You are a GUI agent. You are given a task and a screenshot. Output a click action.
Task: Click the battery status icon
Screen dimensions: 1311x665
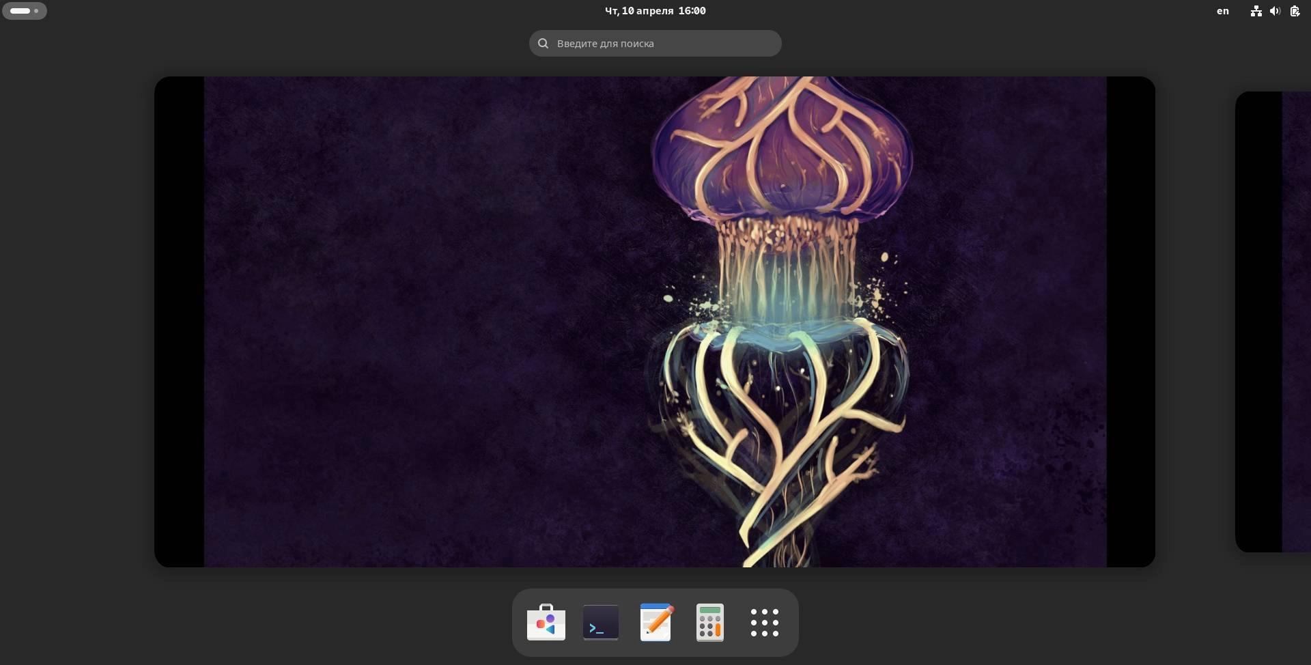(1295, 10)
